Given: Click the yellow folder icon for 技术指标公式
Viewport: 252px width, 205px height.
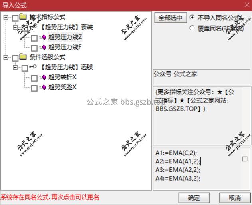Looking at the screenshot, I should (x=23, y=16).
